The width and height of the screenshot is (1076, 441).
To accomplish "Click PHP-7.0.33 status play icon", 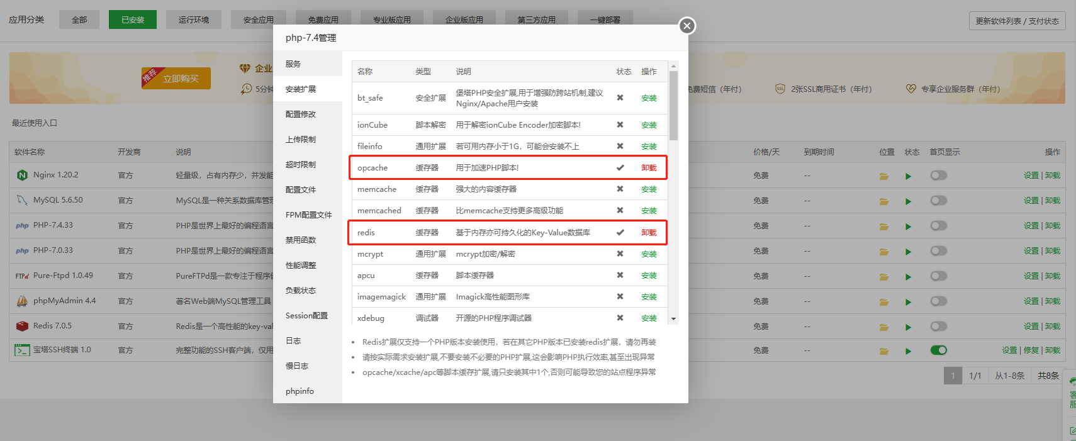I will pyautogui.click(x=909, y=252).
